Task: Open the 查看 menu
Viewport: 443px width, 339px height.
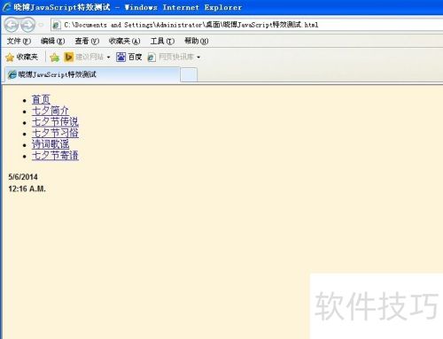Action: point(87,41)
